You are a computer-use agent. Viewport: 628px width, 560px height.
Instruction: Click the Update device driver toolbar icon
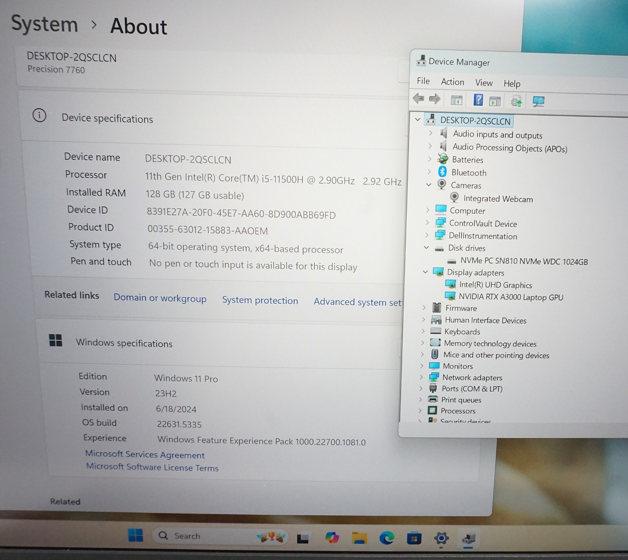(517, 102)
